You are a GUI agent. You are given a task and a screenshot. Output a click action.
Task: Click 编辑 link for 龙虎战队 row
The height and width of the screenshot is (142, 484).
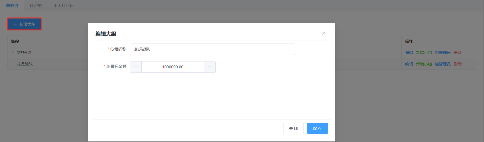[409, 64]
